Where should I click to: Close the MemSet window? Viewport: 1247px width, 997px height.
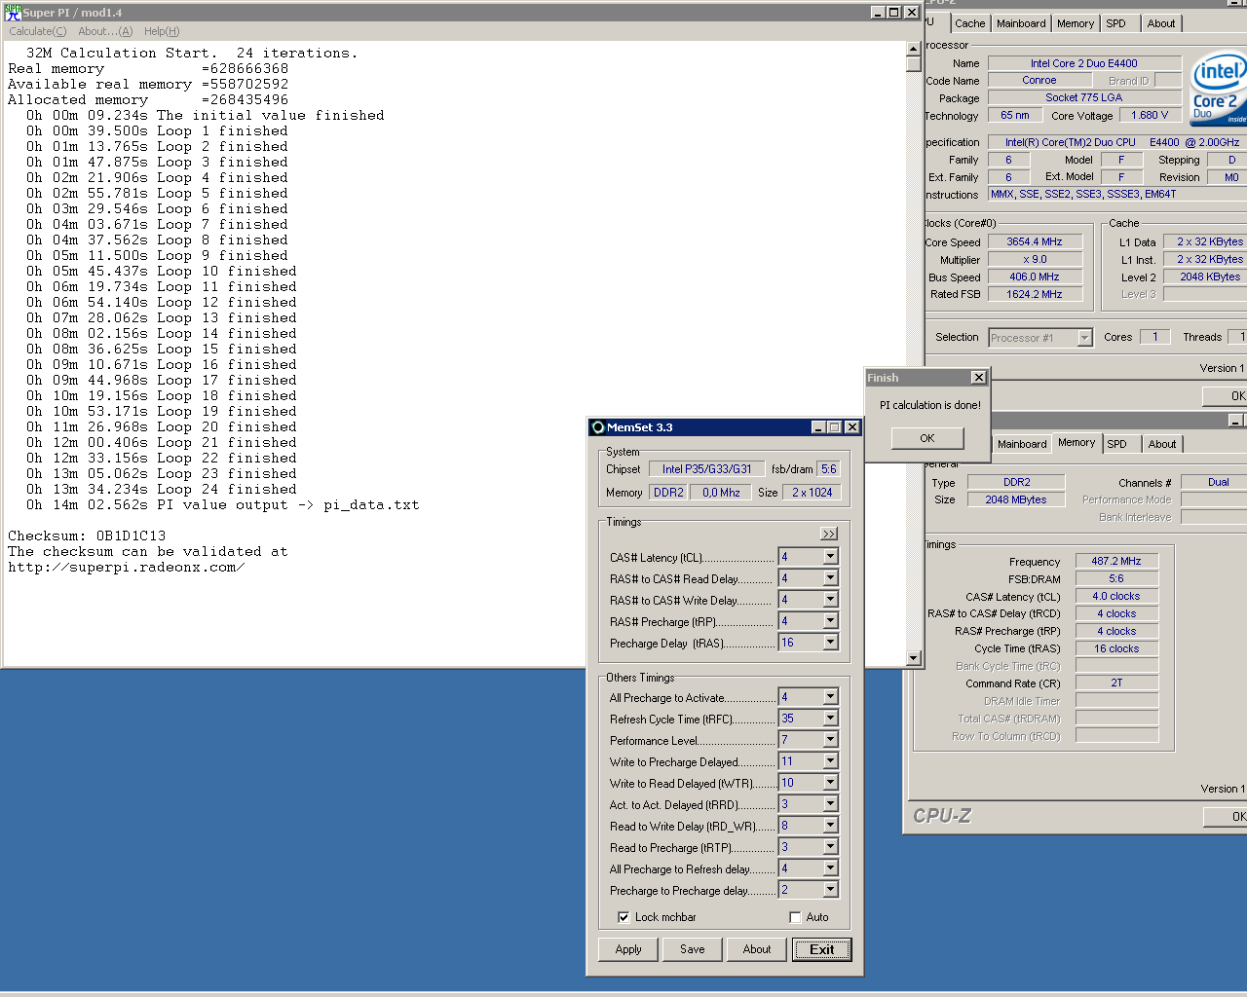point(852,427)
